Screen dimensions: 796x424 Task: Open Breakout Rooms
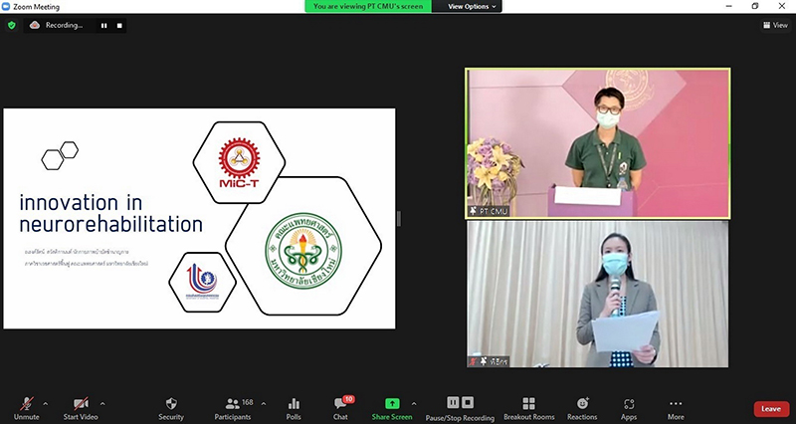click(528, 407)
